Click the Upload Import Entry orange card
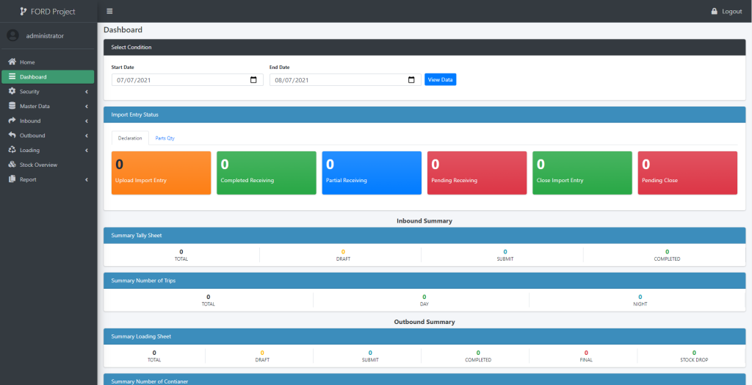The width and height of the screenshot is (752, 385). pyautogui.click(x=161, y=173)
